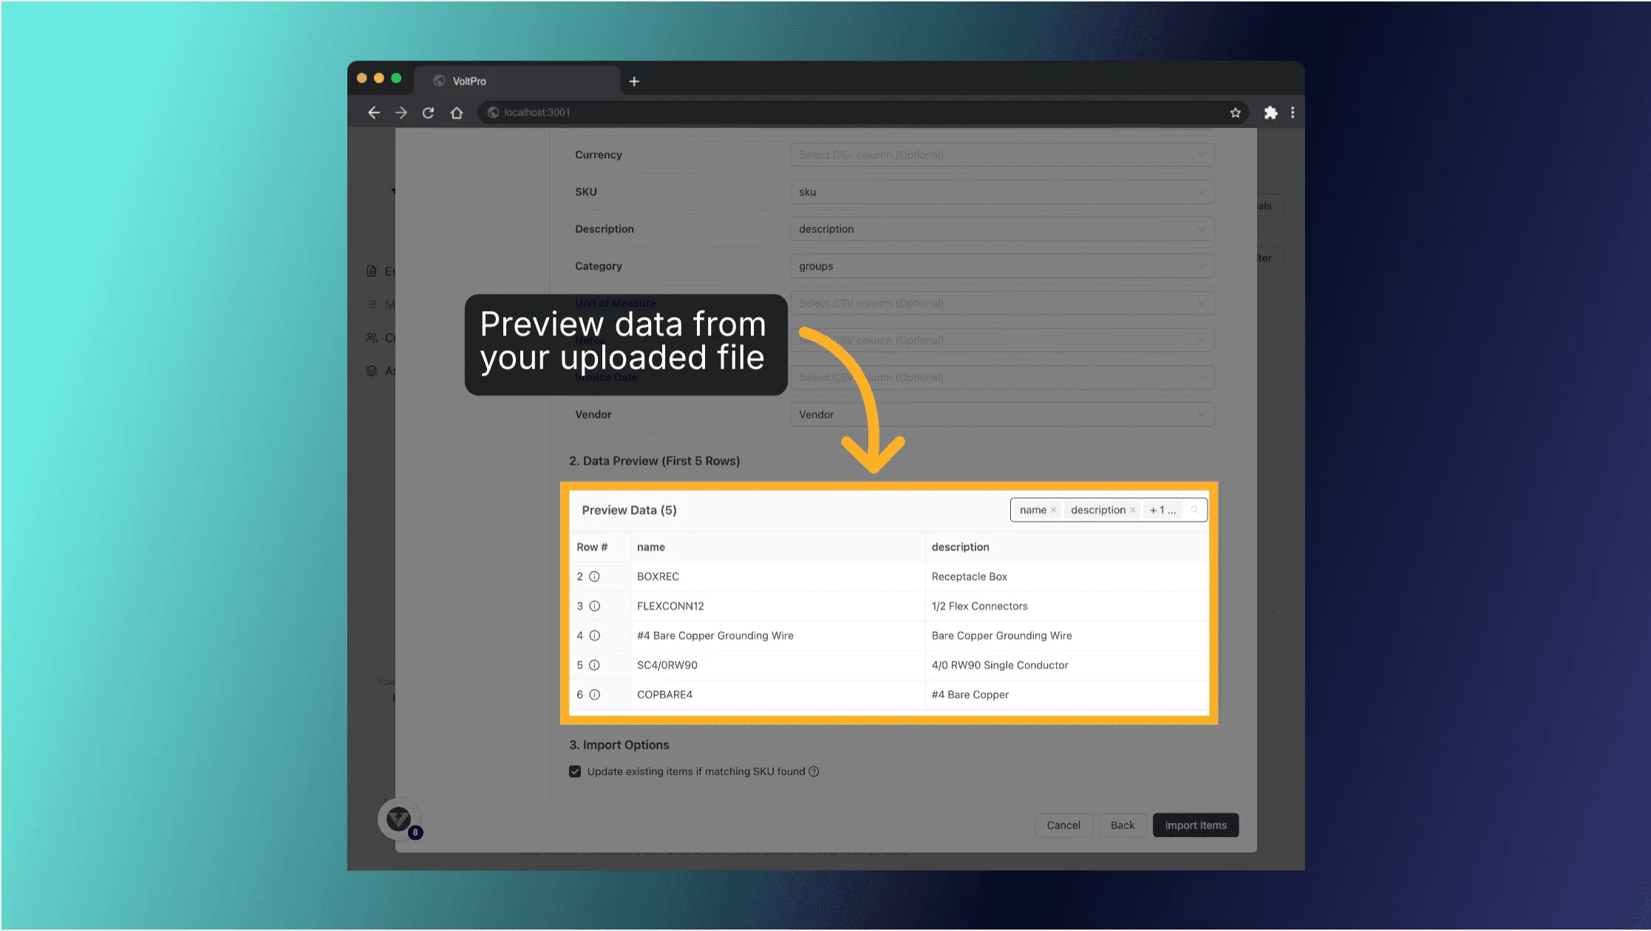This screenshot has height=931, width=1651.
Task: Open the browser extensions puzzle icon
Action: point(1271,112)
